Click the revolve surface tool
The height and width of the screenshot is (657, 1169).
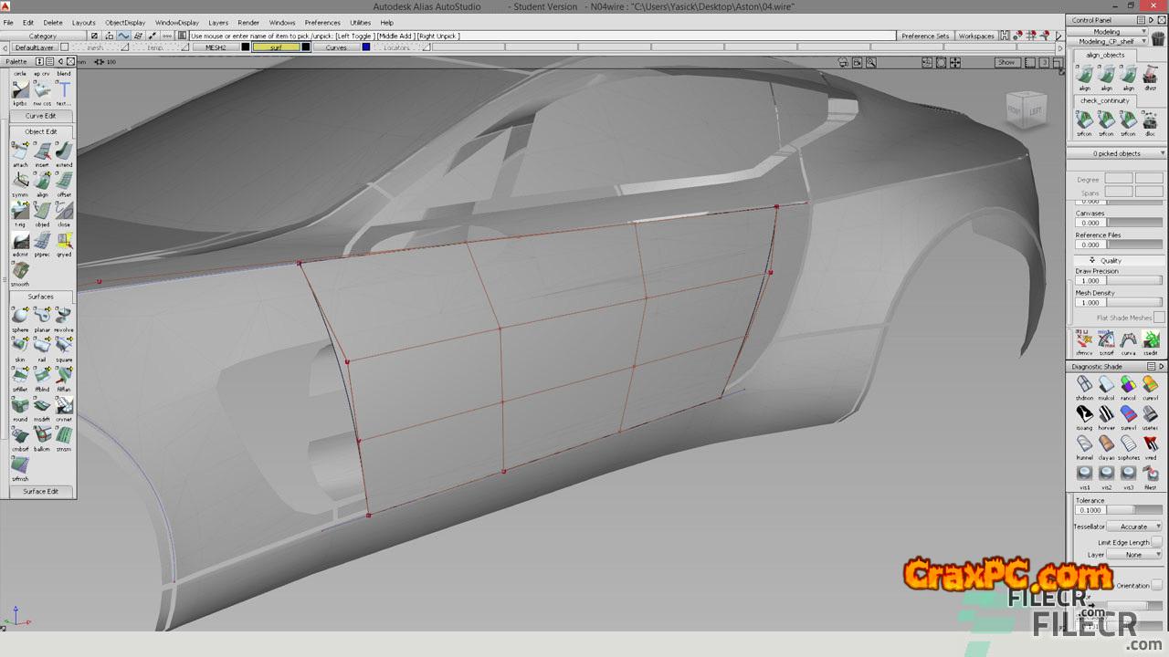tap(64, 316)
